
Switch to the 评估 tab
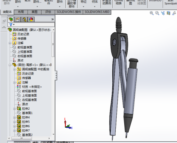pos(48,12)
